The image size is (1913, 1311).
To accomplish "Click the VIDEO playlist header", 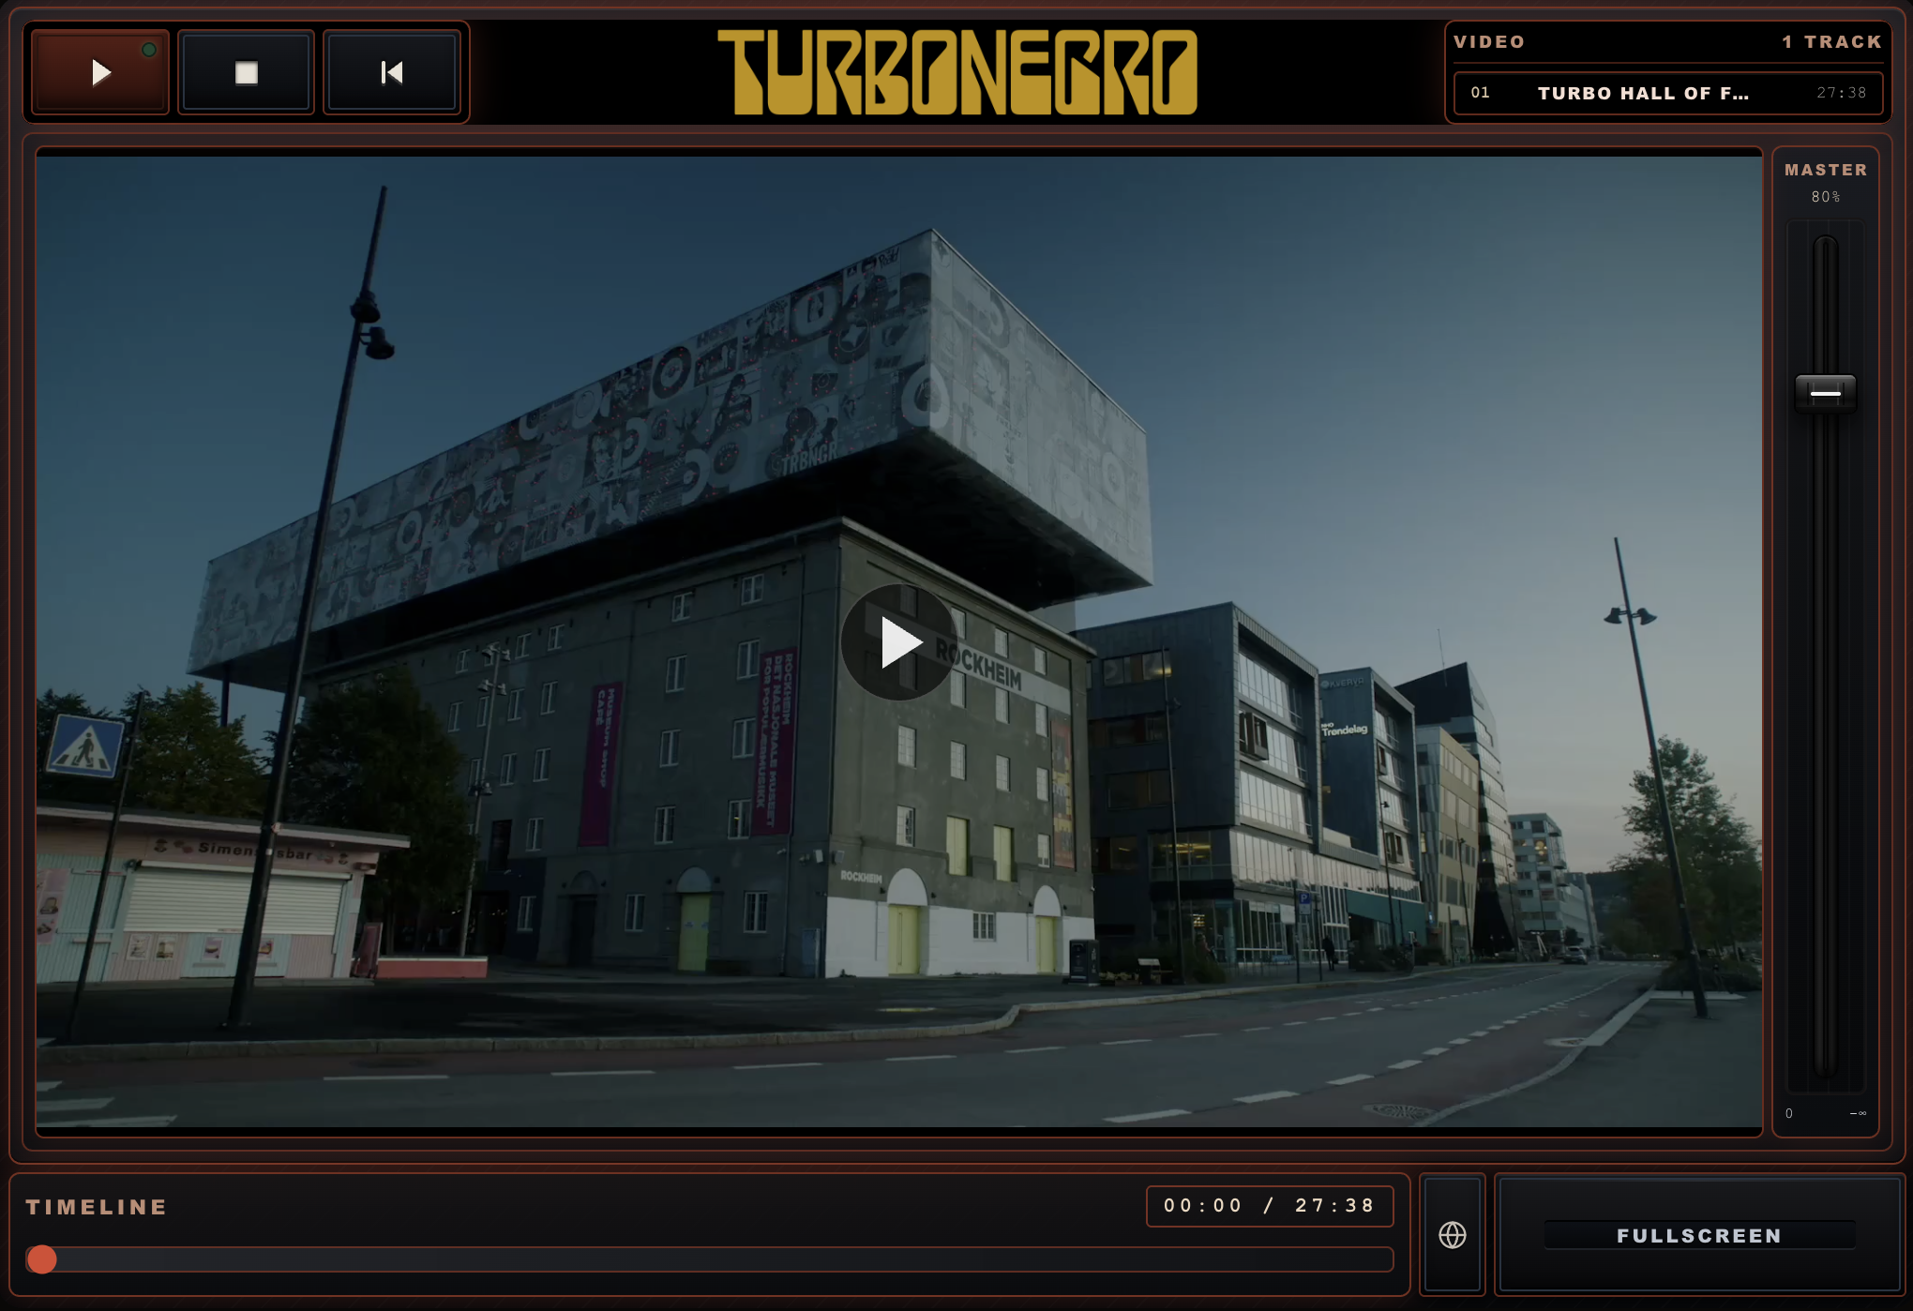I will pos(1489,42).
